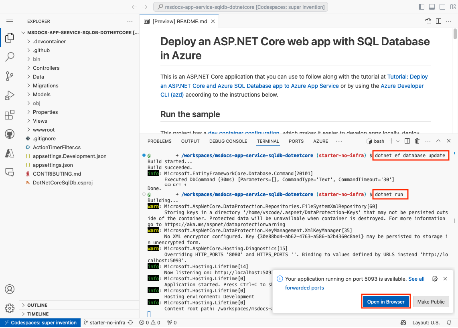458x328 pixels.
Task: Open the Source Control view
Action: (10, 76)
